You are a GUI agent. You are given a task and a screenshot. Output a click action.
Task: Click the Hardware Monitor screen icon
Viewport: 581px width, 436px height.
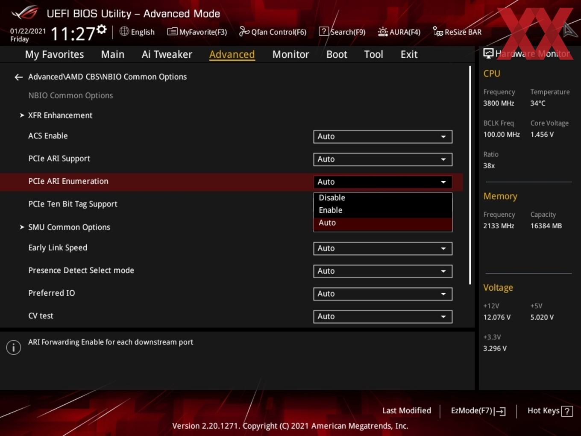[x=488, y=53]
